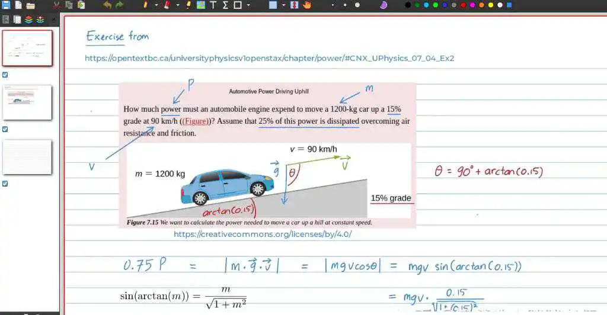
Task: Choose the Text tool
Action: tap(213, 5)
